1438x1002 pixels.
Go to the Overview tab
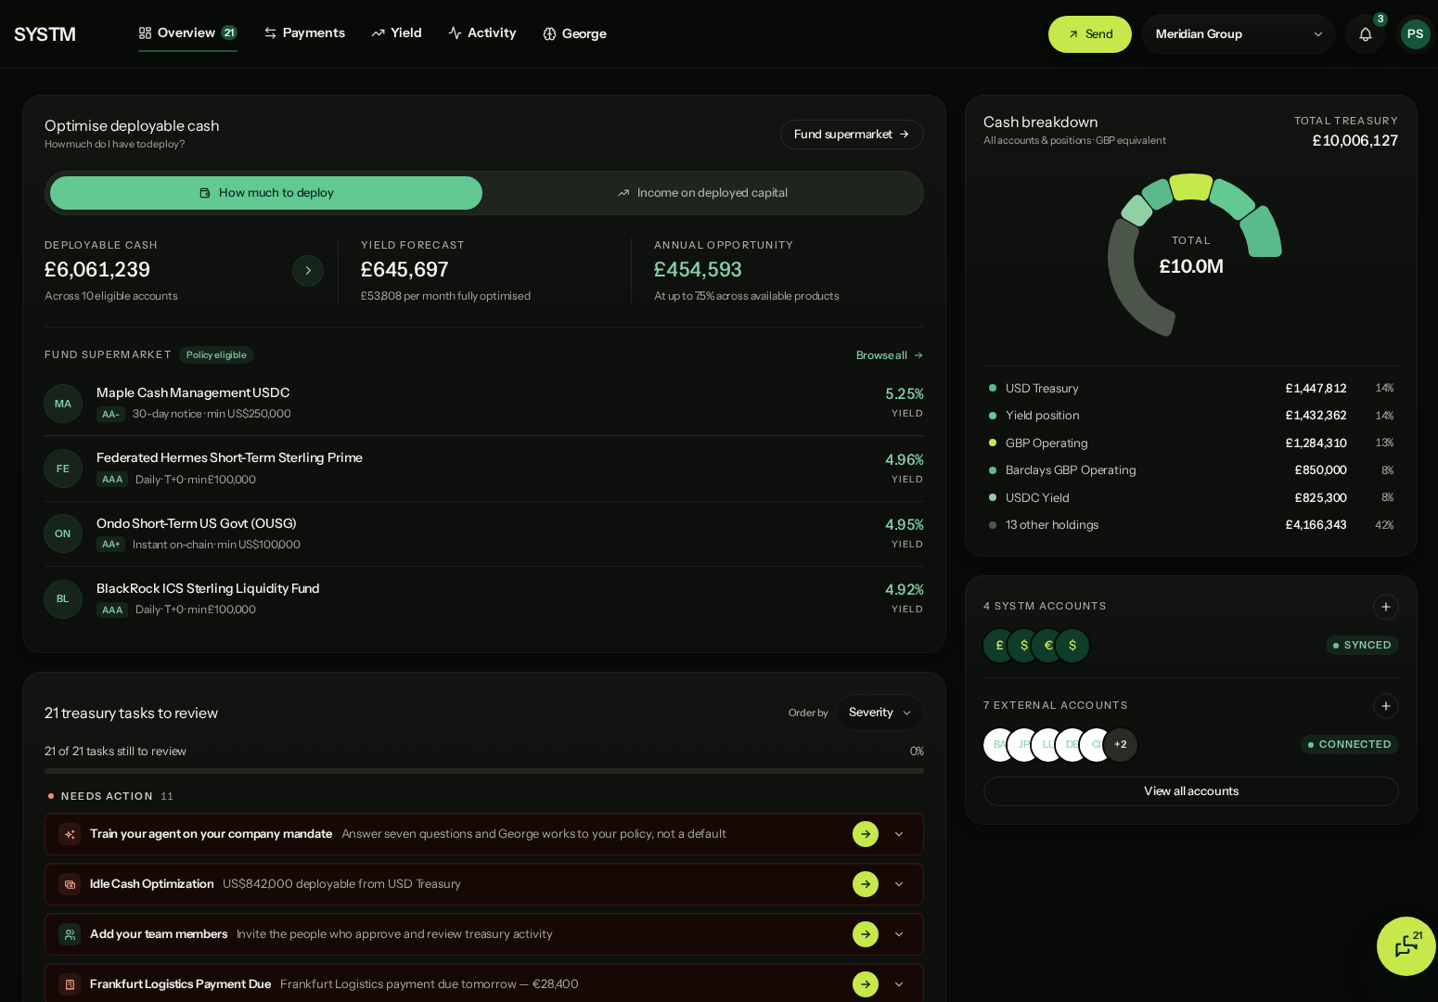[x=187, y=33]
